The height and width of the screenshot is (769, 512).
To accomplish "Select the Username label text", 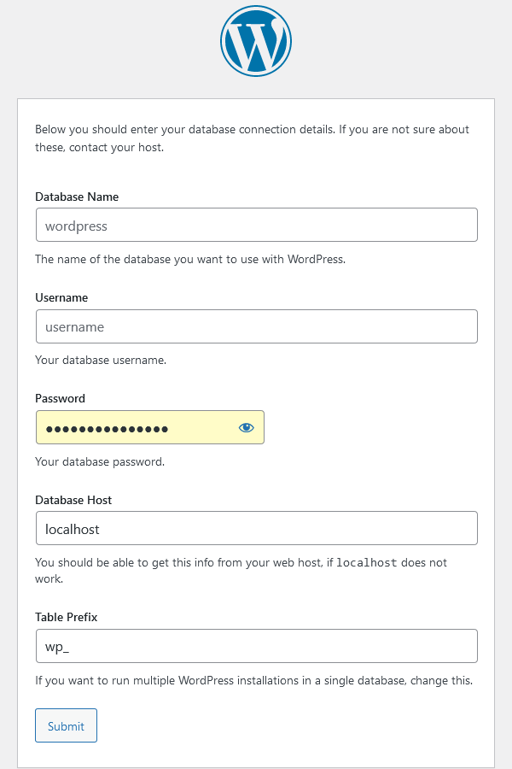I will pos(56,297).
